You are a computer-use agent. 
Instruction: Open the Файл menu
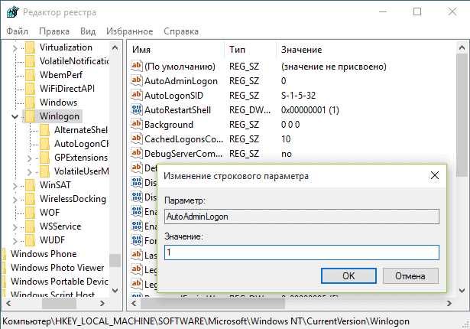(x=17, y=31)
